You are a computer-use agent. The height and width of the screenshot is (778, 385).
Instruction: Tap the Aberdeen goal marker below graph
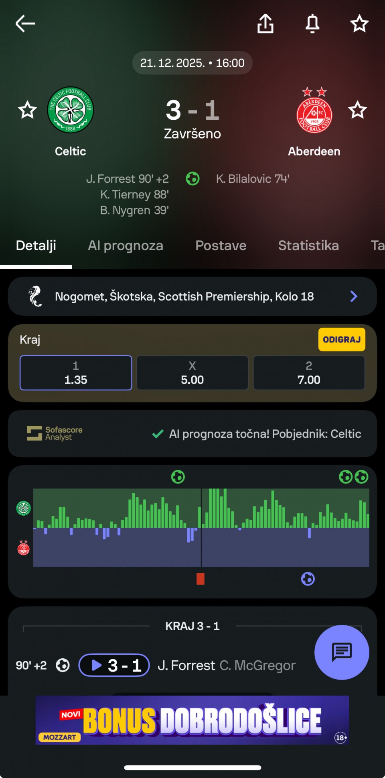point(308,579)
